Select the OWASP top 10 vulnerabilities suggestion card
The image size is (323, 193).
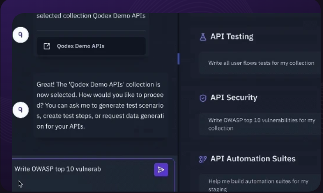pos(261,124)
